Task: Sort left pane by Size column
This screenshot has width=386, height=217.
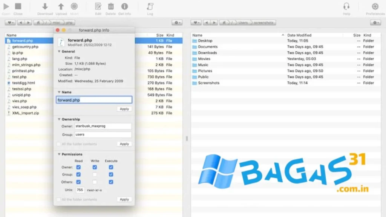Action: tap(160, 35)
